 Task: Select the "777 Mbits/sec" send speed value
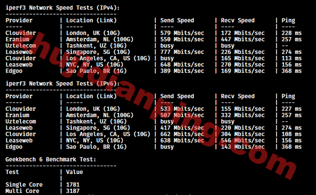click(x=182, y=52)
